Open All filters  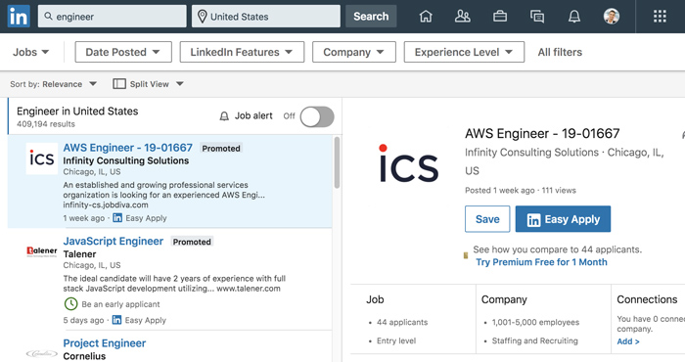coord(560,52)
